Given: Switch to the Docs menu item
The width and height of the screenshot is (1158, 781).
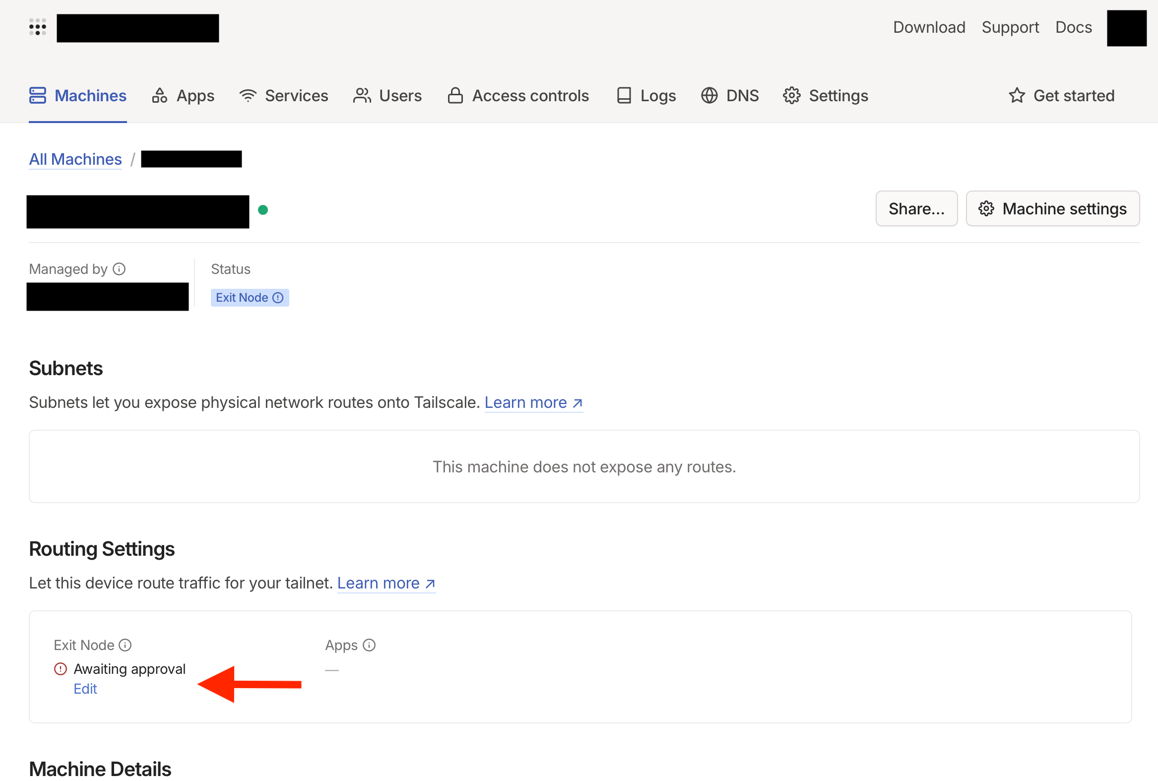Looking at the screenshot, I should [x=1074, y=27].
